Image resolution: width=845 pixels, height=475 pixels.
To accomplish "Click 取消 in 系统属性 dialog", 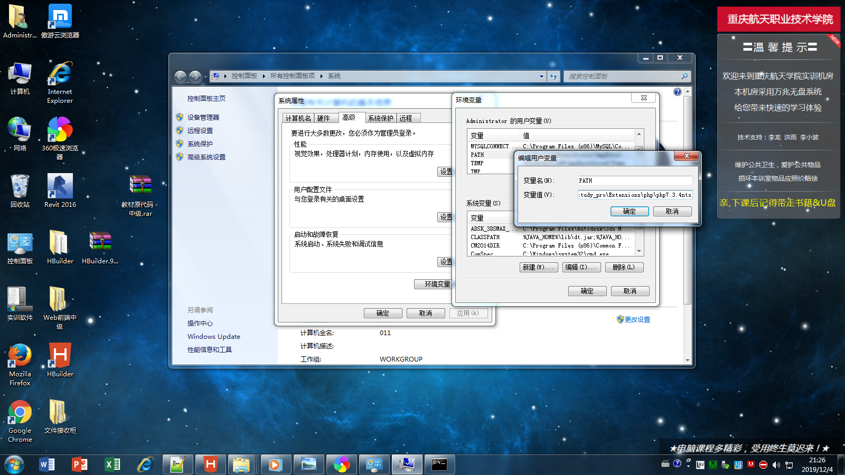I will [426, 313].
